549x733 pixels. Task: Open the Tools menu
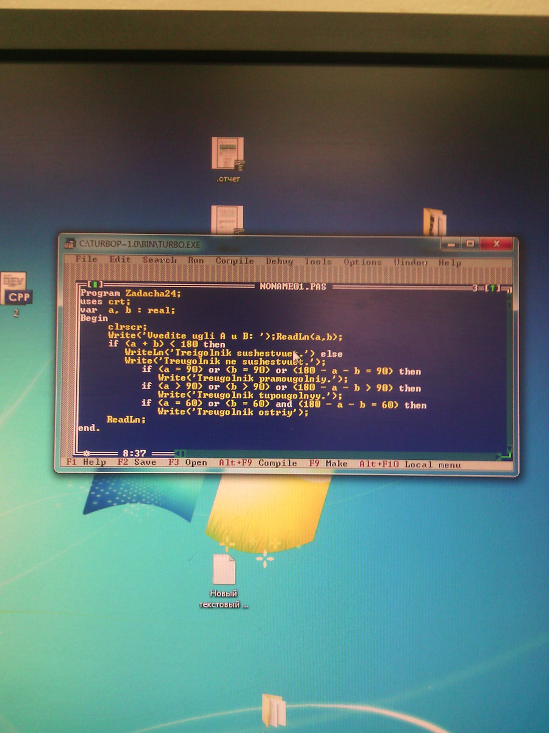(x=318, y=262)
